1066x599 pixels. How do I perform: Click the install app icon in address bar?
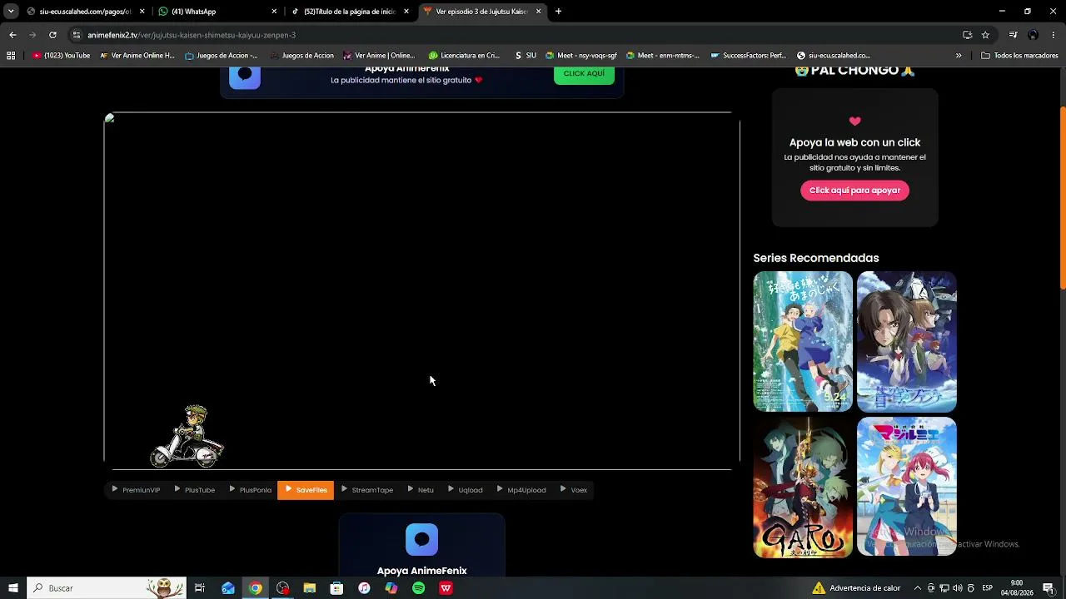click(x=967, y=35)
